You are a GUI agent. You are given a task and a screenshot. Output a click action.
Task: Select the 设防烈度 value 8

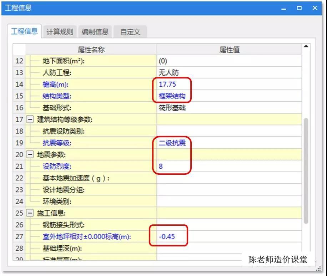point(161,166)
